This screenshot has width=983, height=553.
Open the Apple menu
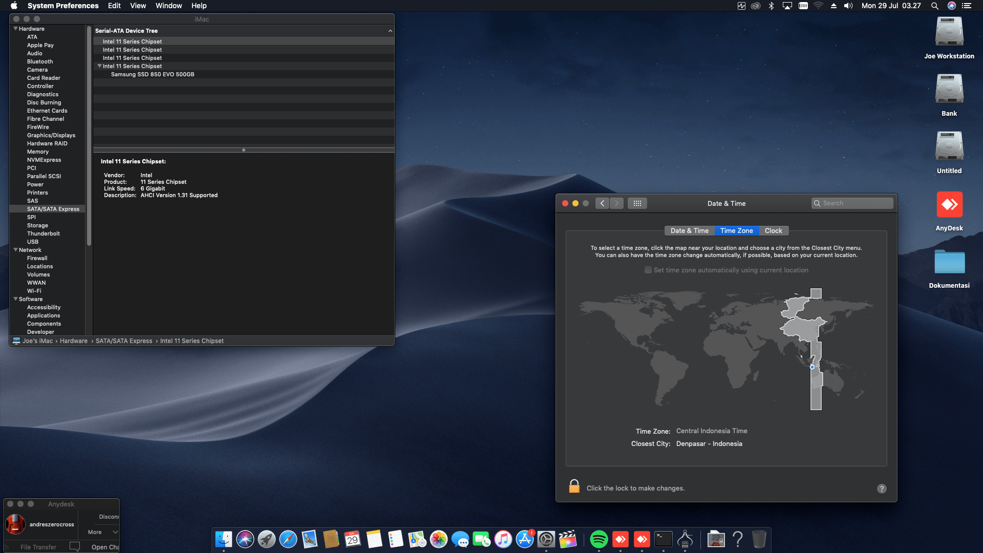click(14, 6)
